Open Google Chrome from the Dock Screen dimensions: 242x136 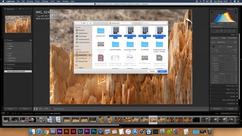pos(46,132)
